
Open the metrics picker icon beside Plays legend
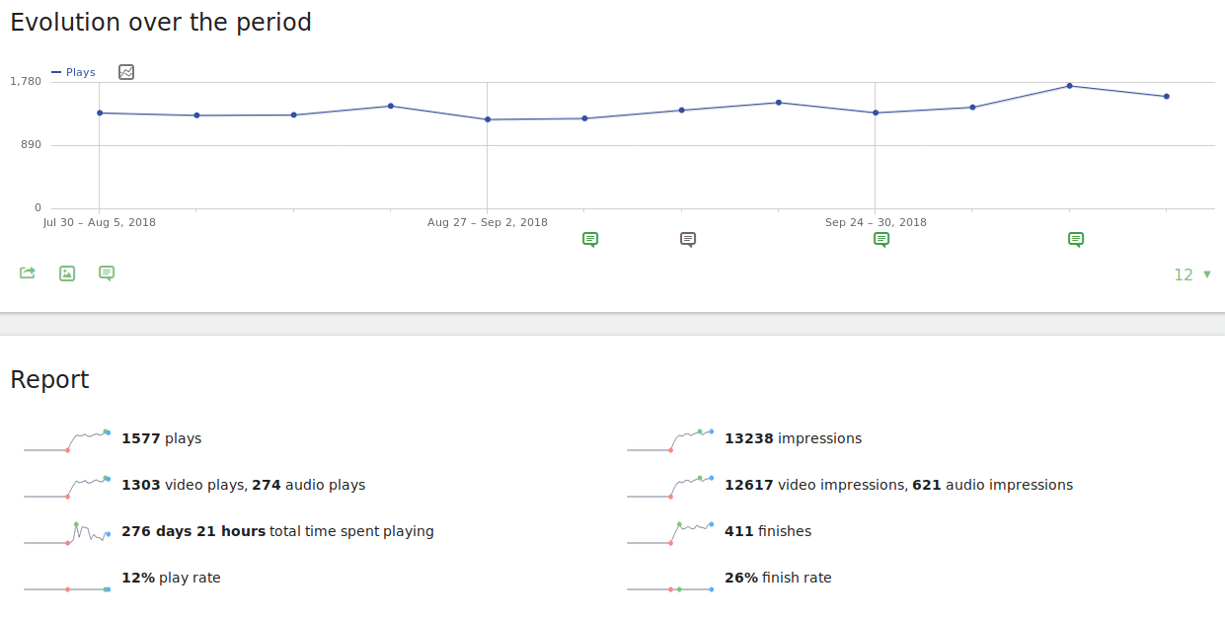coord(126,72)
